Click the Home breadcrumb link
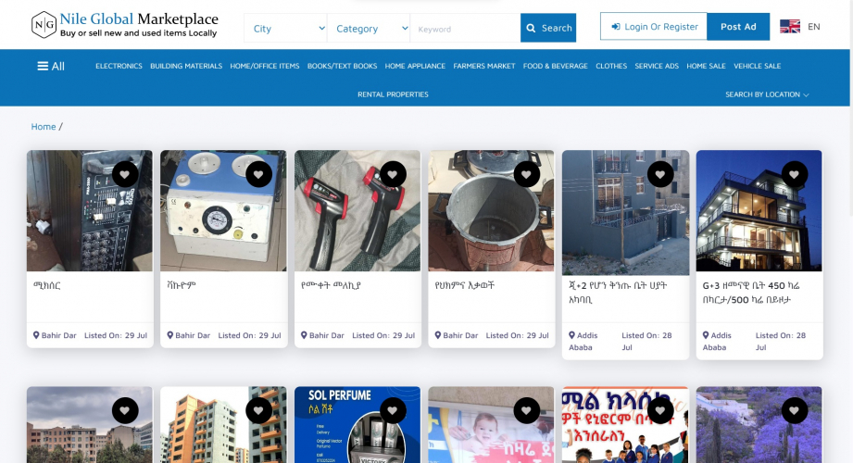The height and width of the screenshot is (463, 853). pos(44,127)
